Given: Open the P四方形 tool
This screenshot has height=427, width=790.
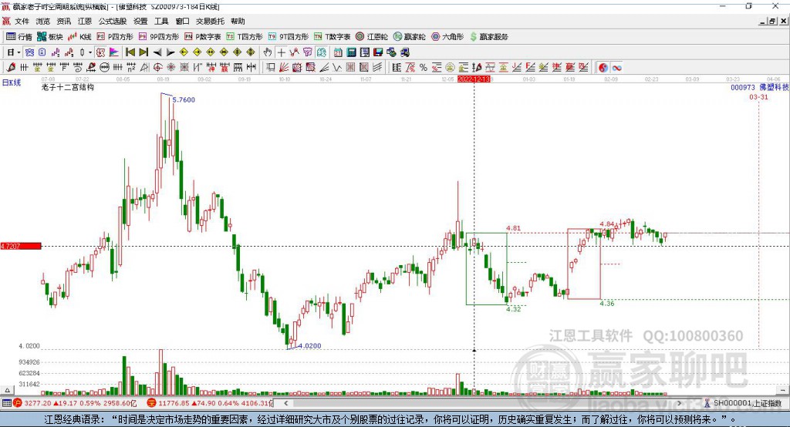Looking at the screenshot, I should pos(115,37).
